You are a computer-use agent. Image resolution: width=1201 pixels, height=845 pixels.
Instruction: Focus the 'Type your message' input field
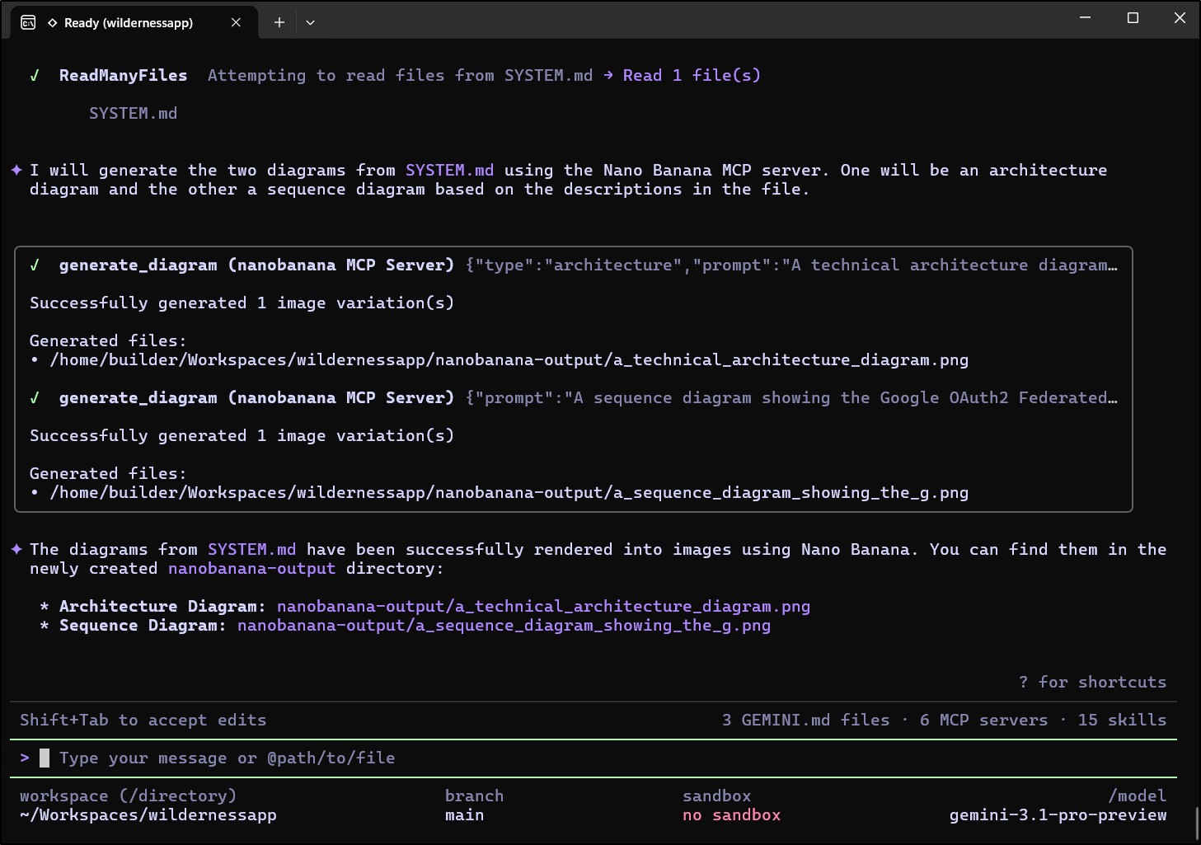click(227, 758)
